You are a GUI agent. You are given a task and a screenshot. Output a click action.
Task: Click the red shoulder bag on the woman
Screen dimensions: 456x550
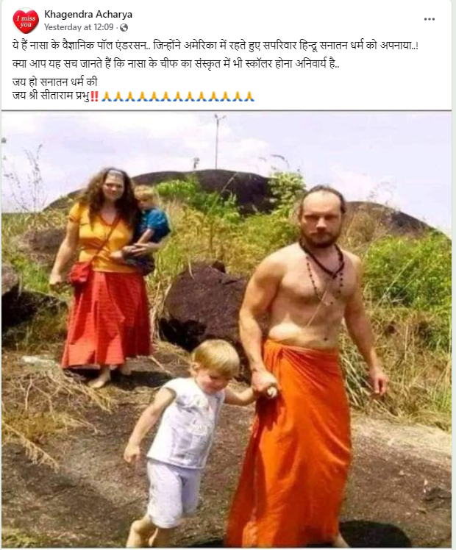point(81,272)
